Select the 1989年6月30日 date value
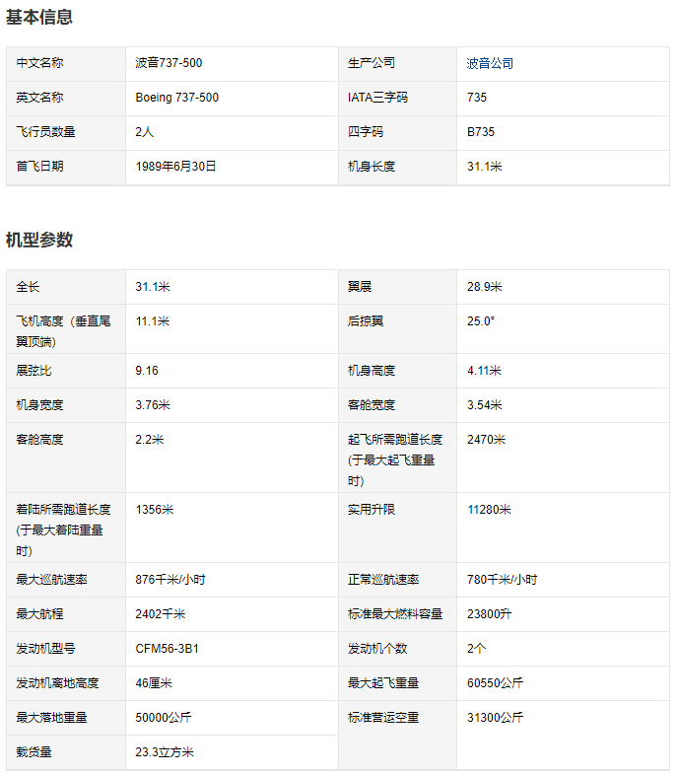This screenshot has height=776, width=679. (x=175, y=167)
